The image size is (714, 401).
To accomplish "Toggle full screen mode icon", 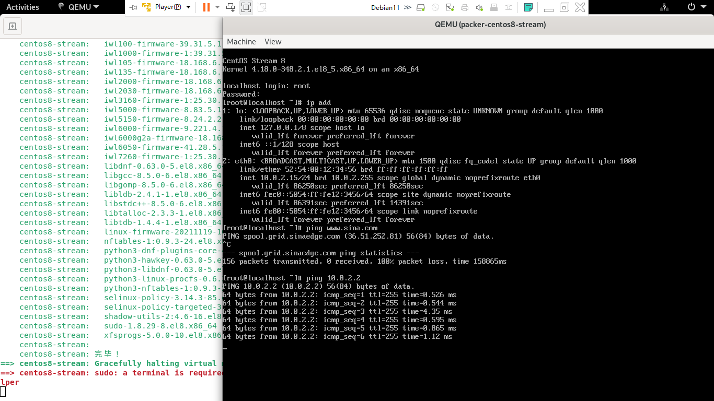I will click(x=246, y=7).
